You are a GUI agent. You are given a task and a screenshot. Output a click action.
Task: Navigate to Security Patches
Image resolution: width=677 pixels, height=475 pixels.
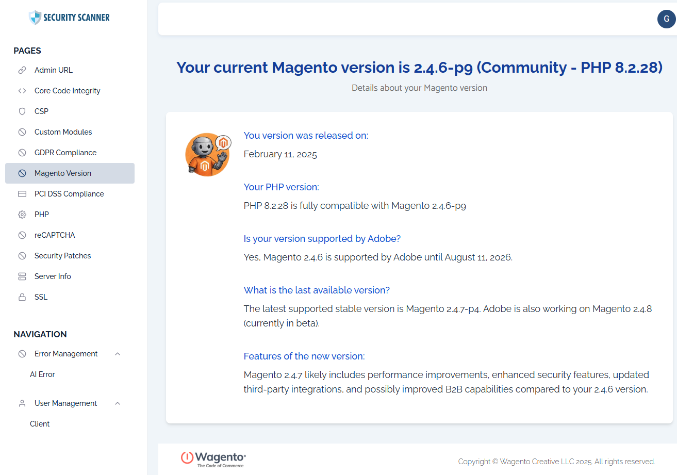(x=62, y=256)
